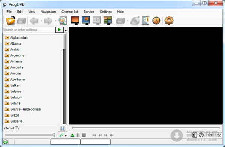Screen dimensions: 225x147
Task: Go back with the left arrow
Action: [34, 21]
